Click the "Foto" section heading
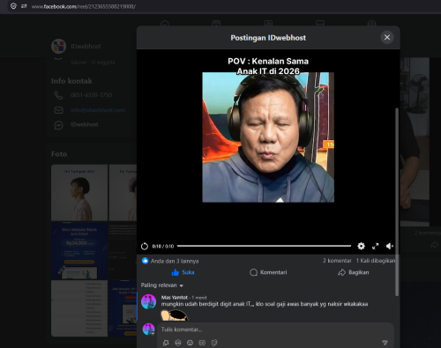The width and height of the screenshot is (441, 348). coord(59,154)
